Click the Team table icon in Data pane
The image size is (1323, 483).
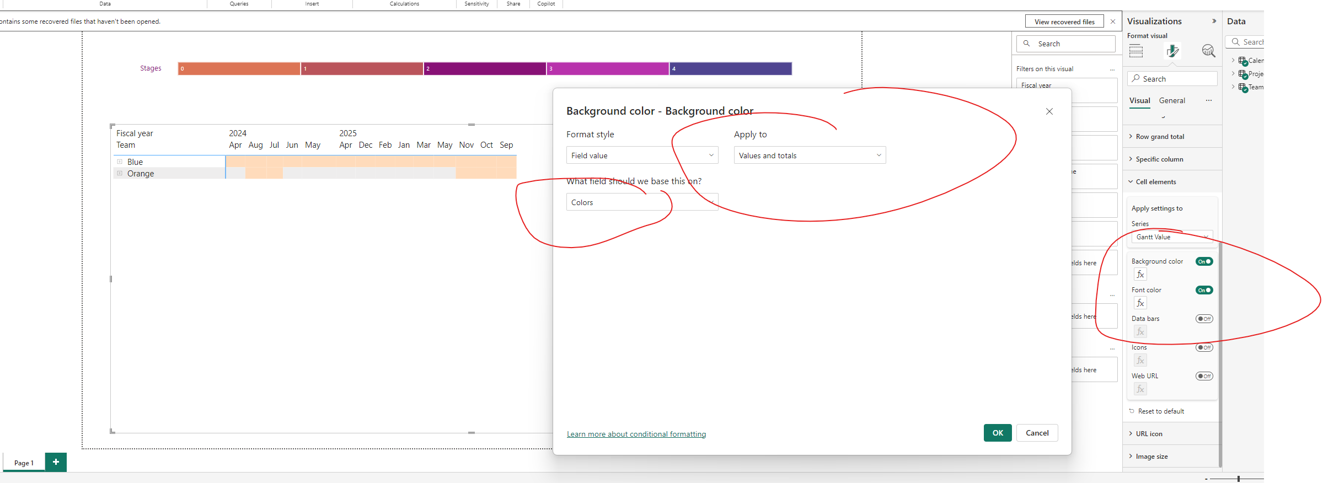click(1243, 87)
